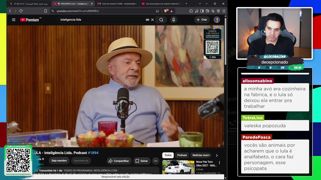Click the webcam feed of the streamer
Image resolution: width=321 pixels, height=180 pixels.
[275, 33]
